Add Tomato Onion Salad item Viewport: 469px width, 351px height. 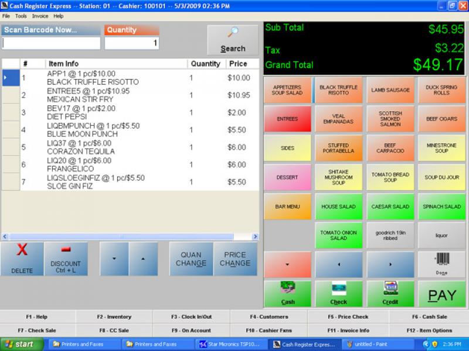(339, 235)
